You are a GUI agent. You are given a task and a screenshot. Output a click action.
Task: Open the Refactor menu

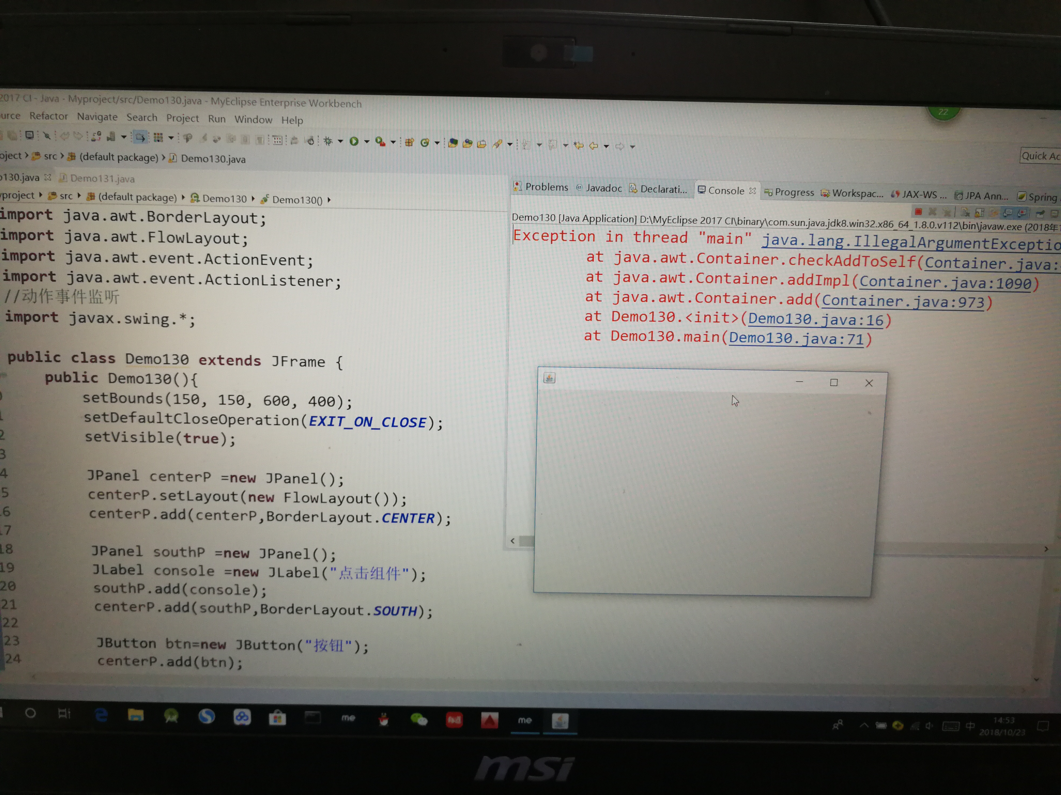pos(48,116)
